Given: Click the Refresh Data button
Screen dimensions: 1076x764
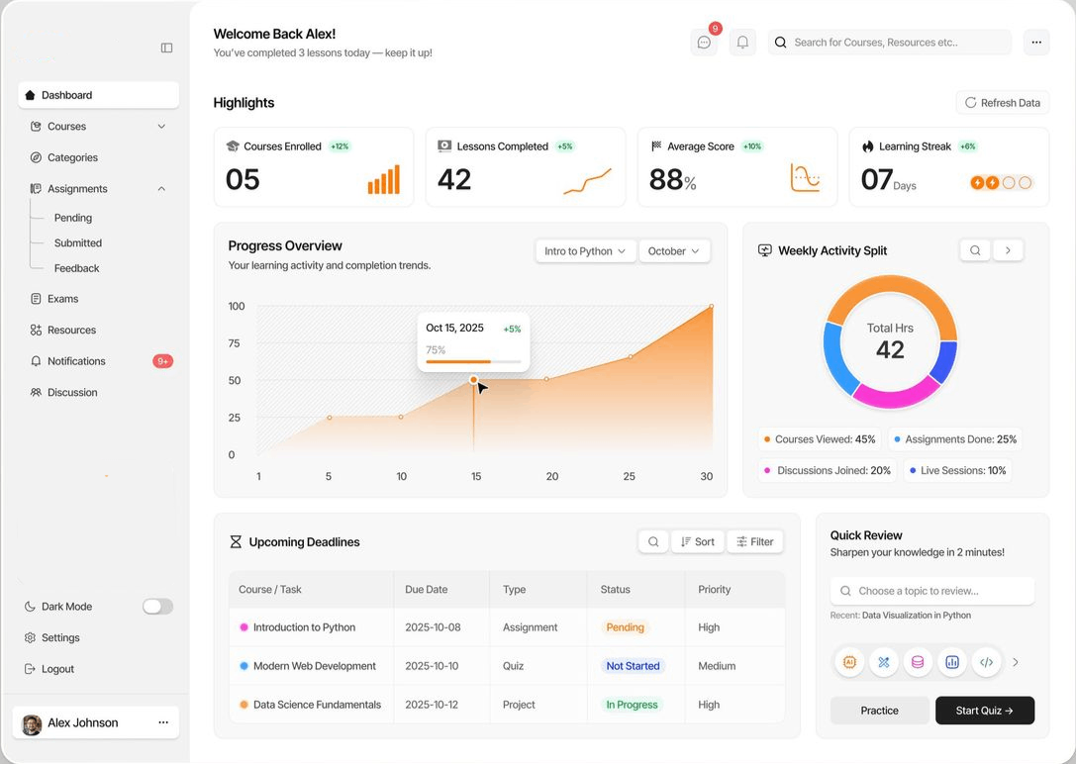Looking at the screenshot, I should [x=1003, y=103].
